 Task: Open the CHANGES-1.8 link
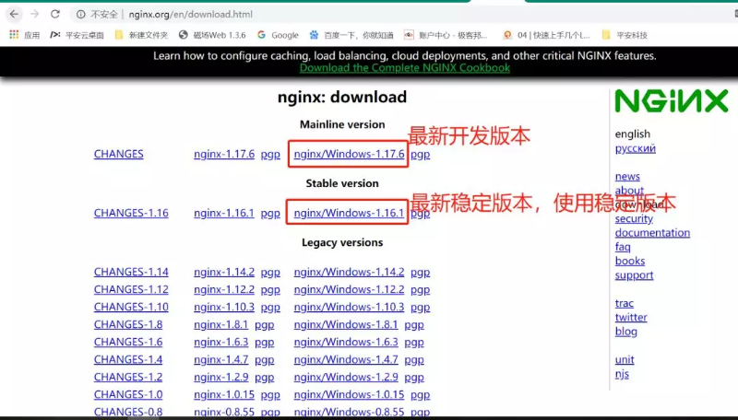pyautogui.click(x=128, y=324)
